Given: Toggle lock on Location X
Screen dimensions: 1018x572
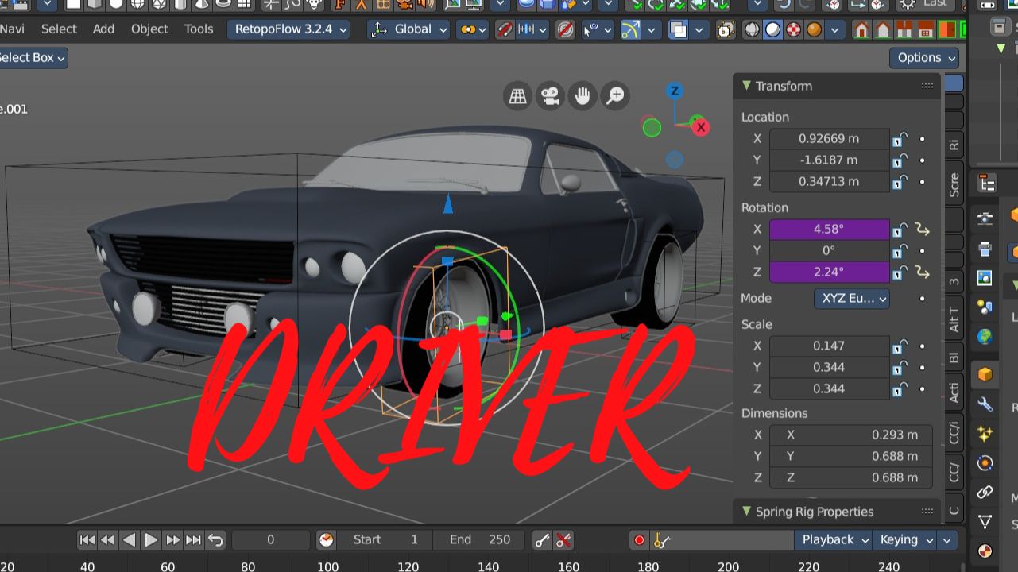Looking at the screenshot, I should (900, 139).
